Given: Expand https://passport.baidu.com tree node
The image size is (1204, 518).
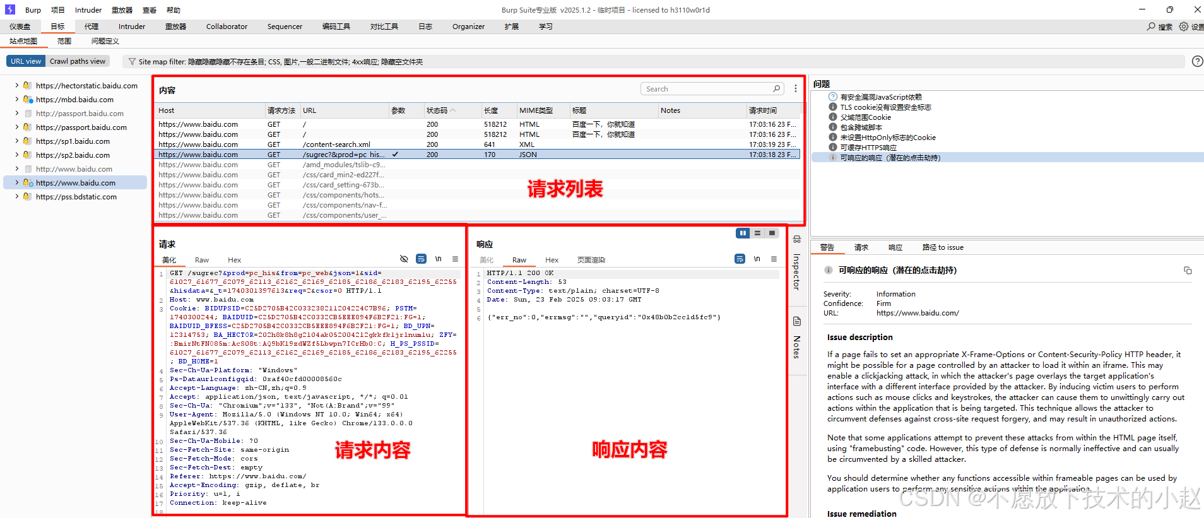Looking at the screenshot, I should pyautogui.click(x=16, y=127).
